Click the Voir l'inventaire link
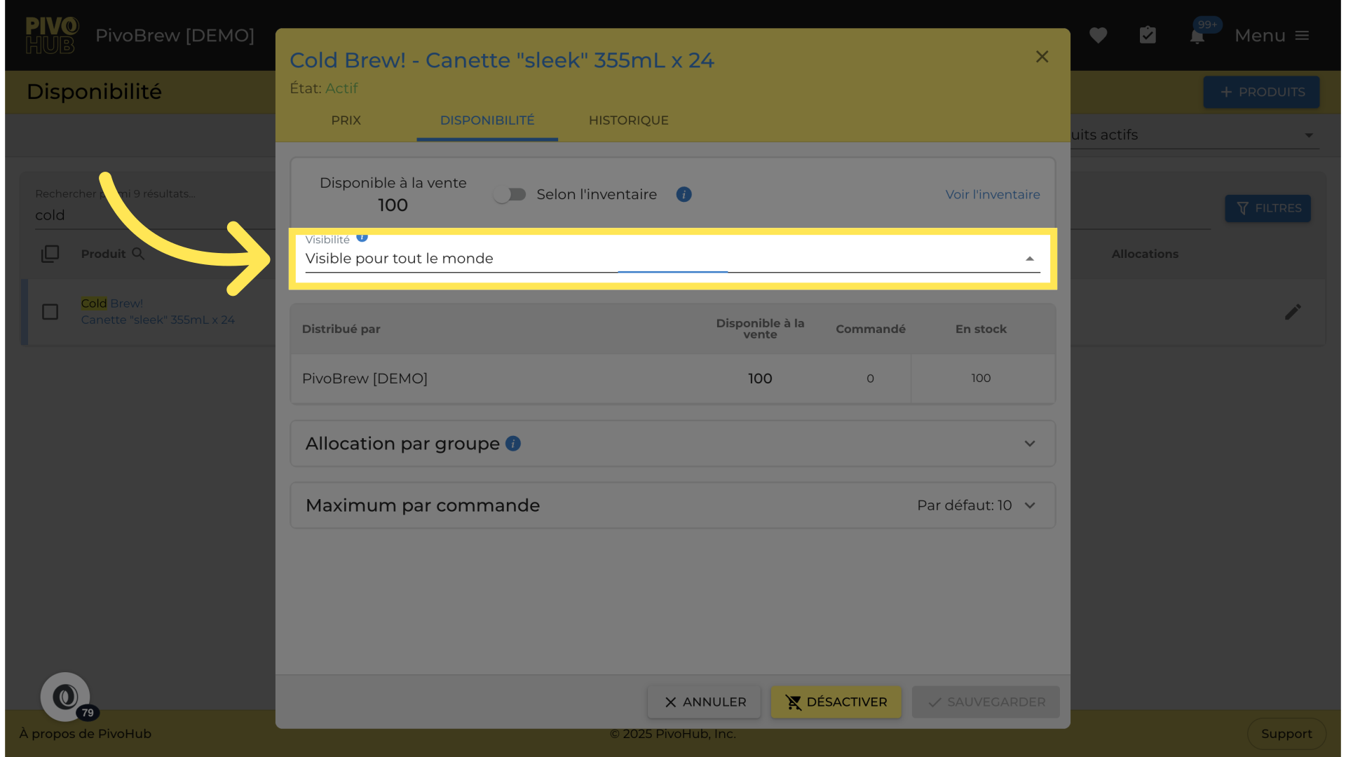Viewport: 1346px width, 757px height. 992,195
